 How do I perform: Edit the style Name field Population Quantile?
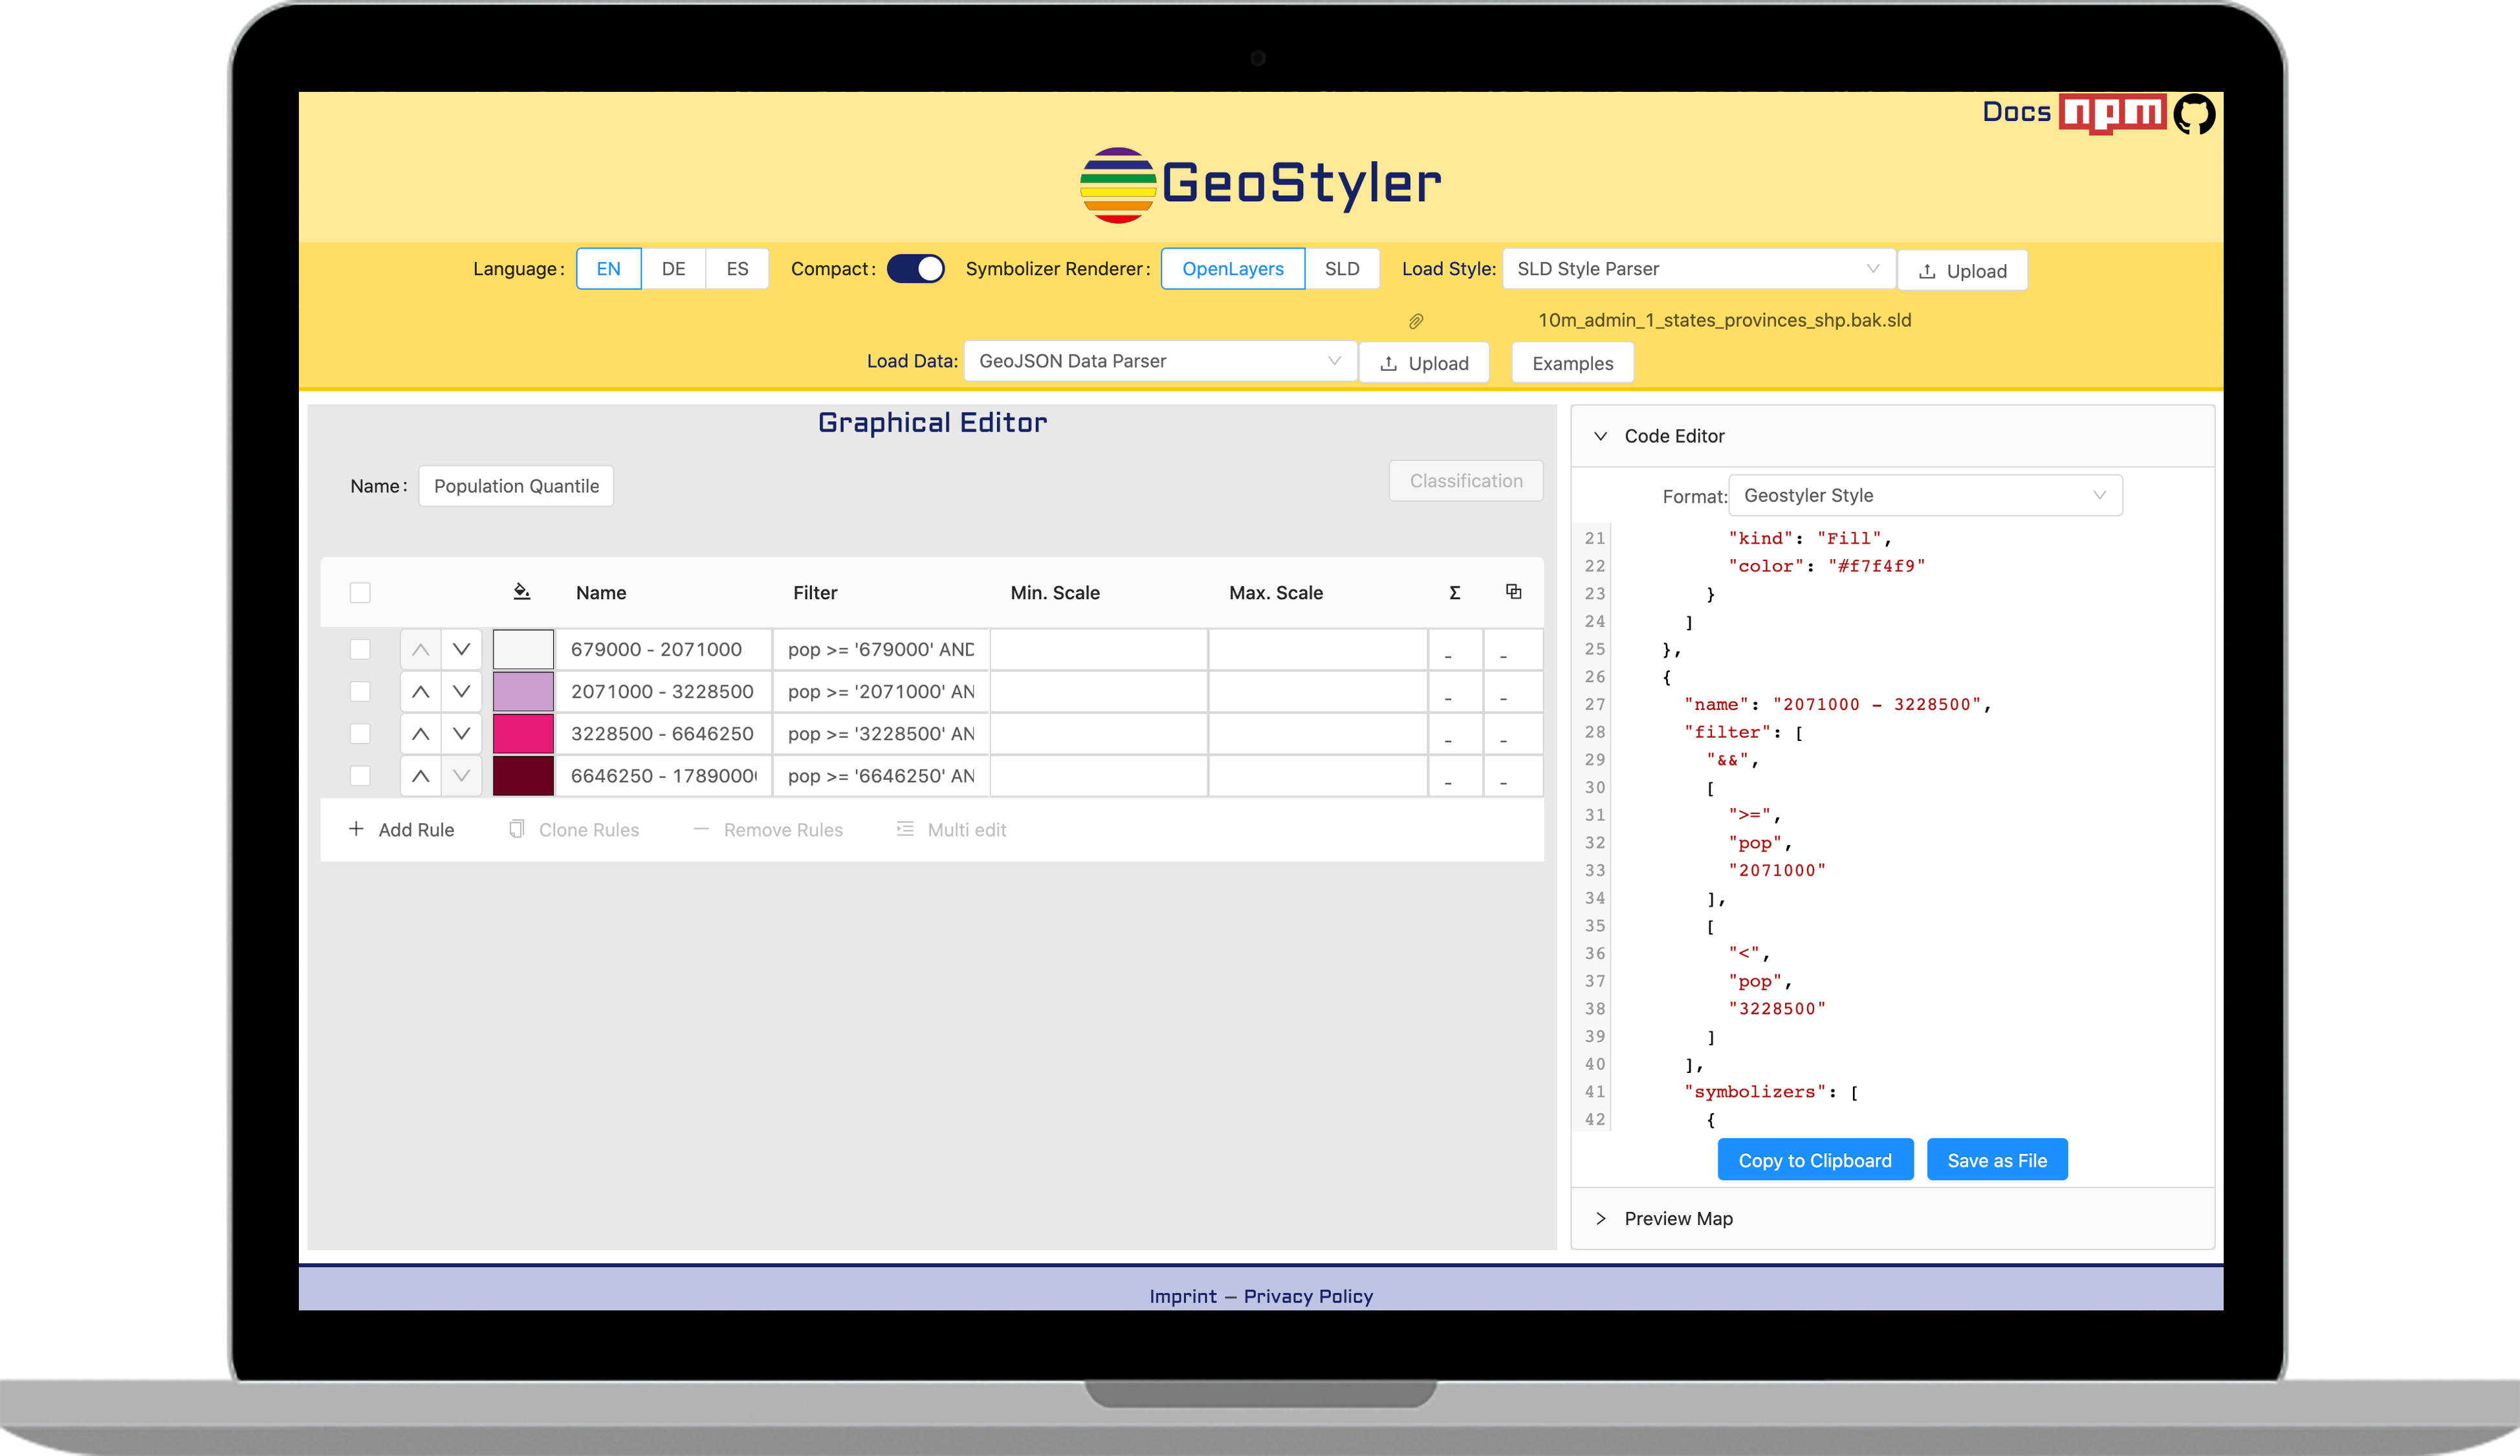pos(516,486)
